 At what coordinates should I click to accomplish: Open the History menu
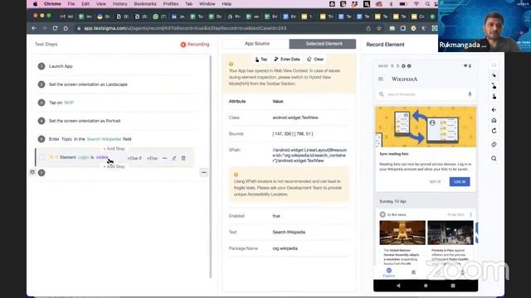[119, 4]
